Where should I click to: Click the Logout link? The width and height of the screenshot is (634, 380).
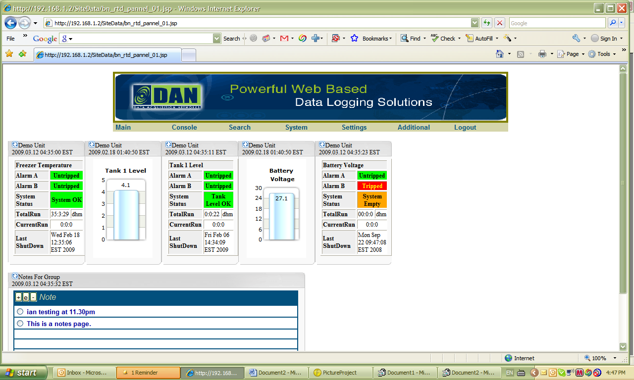[465, 127]
